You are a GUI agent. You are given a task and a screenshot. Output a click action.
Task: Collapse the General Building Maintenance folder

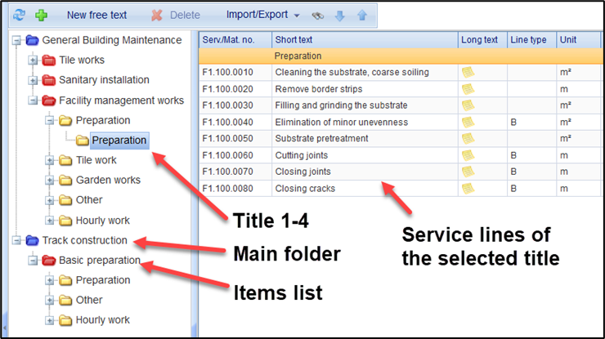click(16, 40)
